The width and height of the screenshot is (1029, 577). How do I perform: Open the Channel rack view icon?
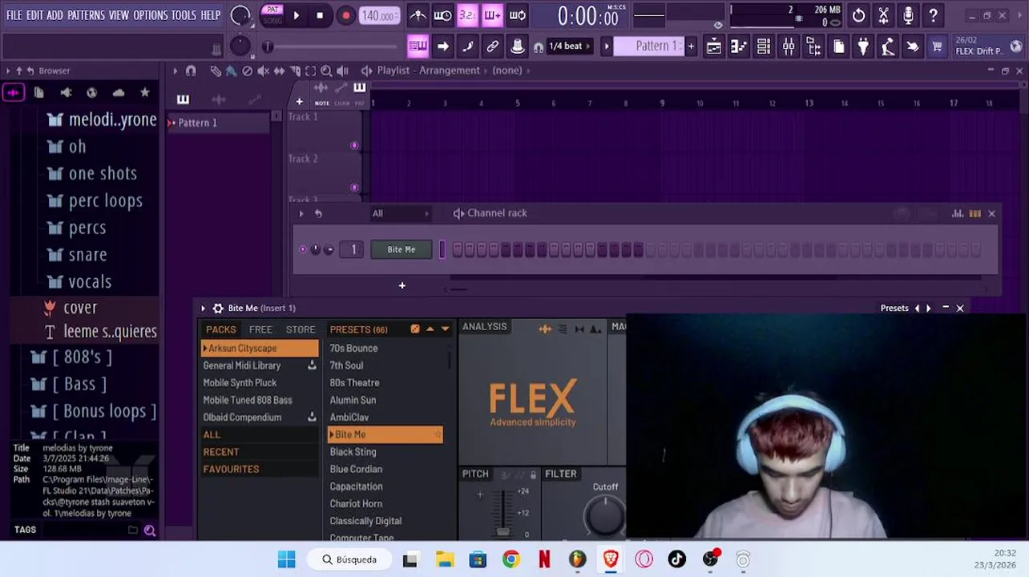tap(764, 46)
